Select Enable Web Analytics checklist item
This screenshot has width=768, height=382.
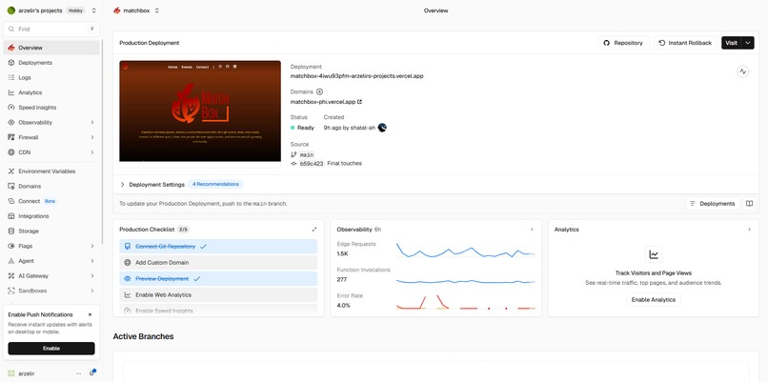[x=218, y=294]
